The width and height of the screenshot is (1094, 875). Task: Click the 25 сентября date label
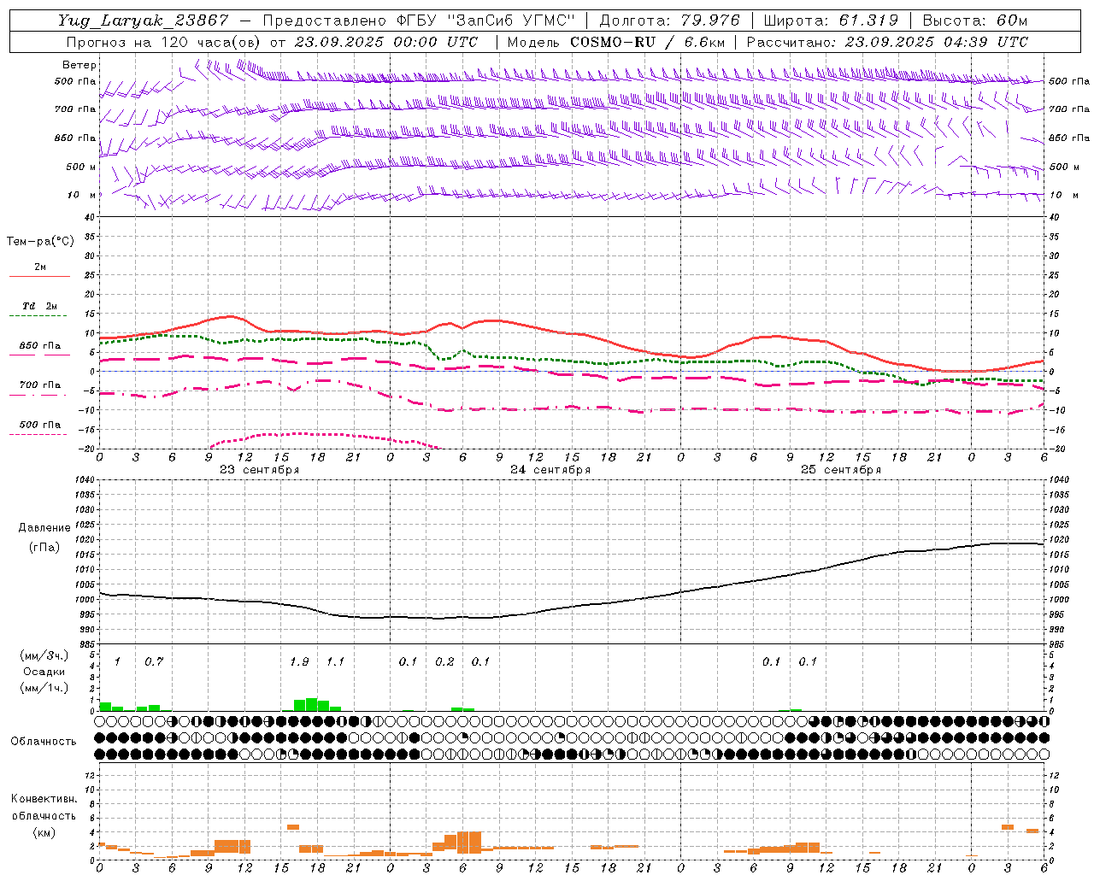click(840, 470)
